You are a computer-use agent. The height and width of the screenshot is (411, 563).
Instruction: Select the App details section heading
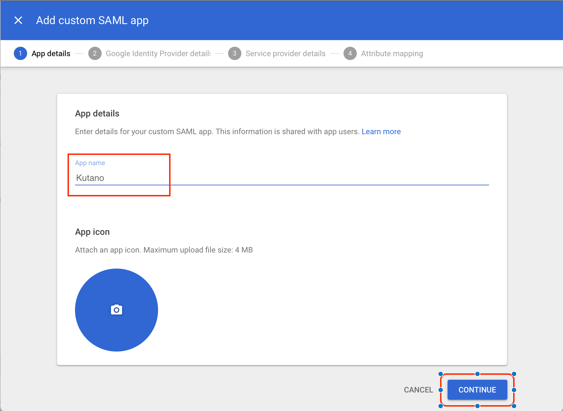click(97, 113)
